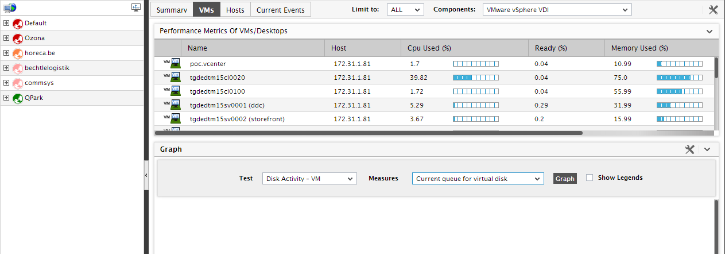Expand the commsys tree node

click(x=6, y=83)
